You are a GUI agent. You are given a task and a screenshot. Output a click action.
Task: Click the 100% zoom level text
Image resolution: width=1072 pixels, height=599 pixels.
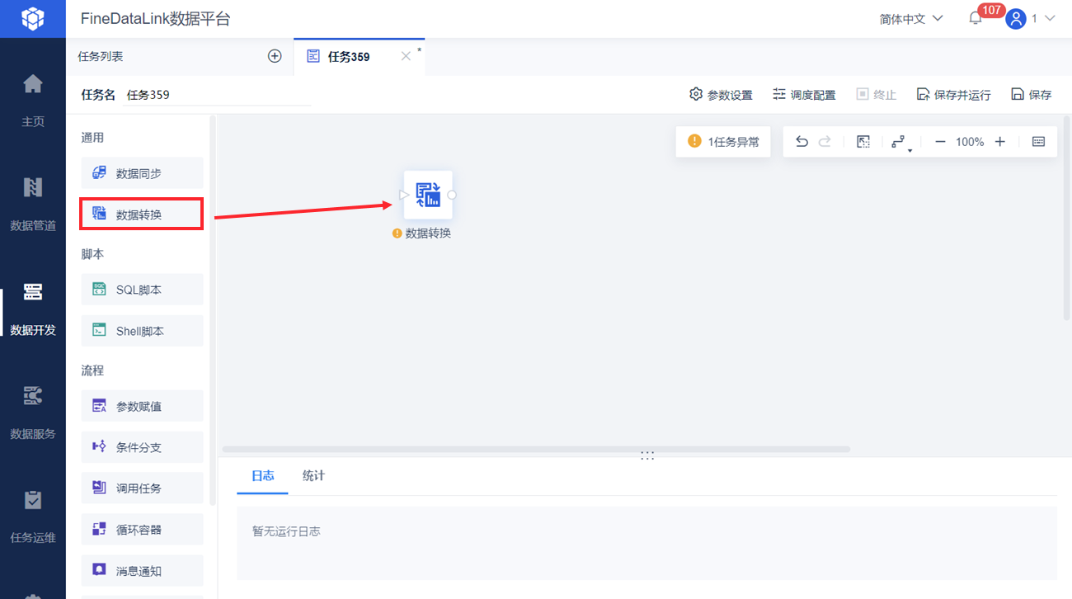tap(970, 142)
